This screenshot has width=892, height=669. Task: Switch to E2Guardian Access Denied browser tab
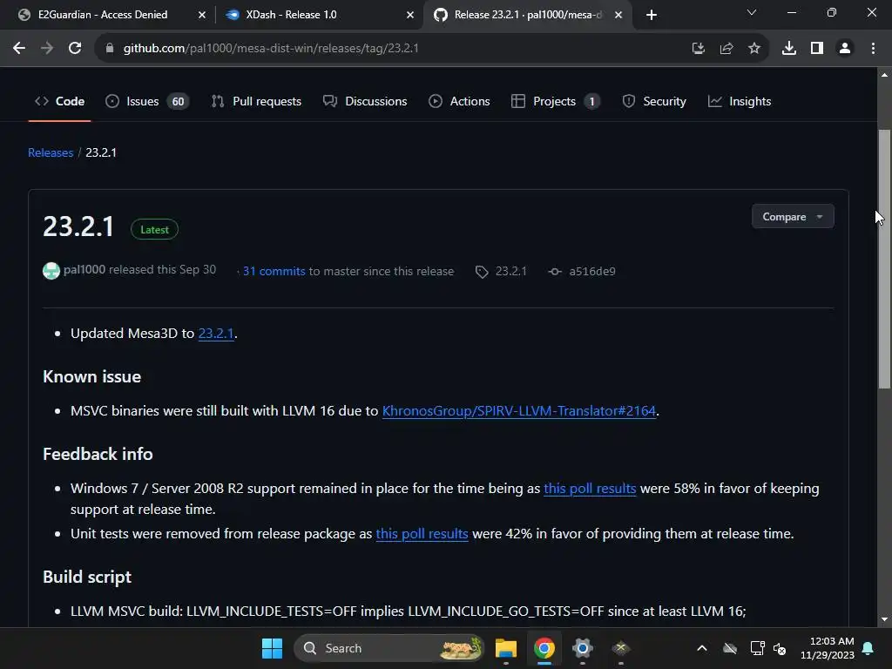coord(103,15)
